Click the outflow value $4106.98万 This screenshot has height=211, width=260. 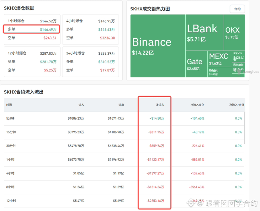116,132
